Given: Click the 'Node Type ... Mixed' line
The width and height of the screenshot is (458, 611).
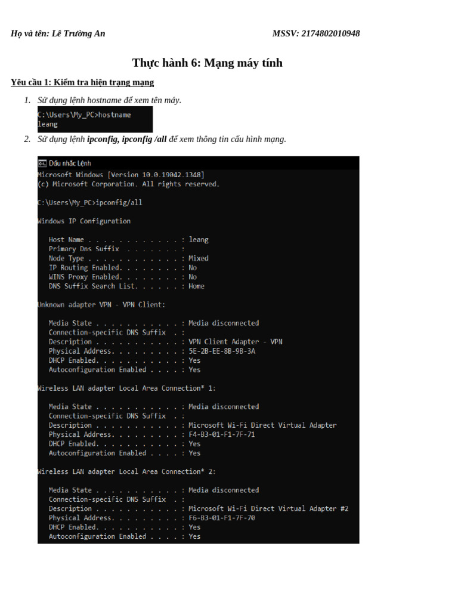Looking at the screenshot, I should 129,258.
